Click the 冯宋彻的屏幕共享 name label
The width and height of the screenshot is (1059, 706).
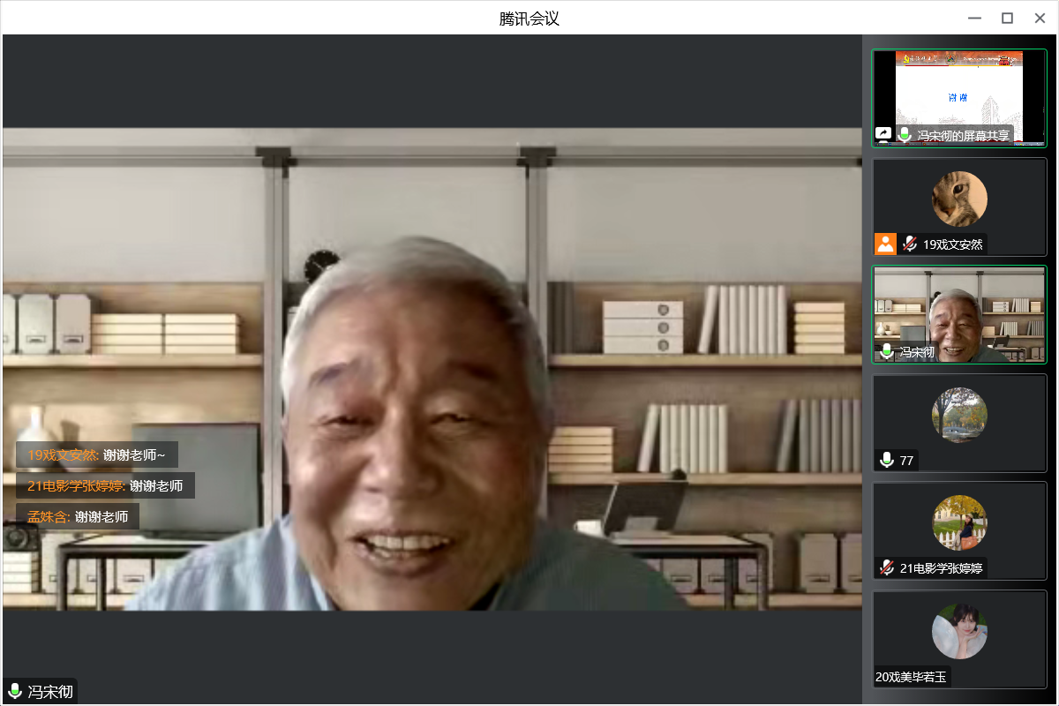(963, 136)
